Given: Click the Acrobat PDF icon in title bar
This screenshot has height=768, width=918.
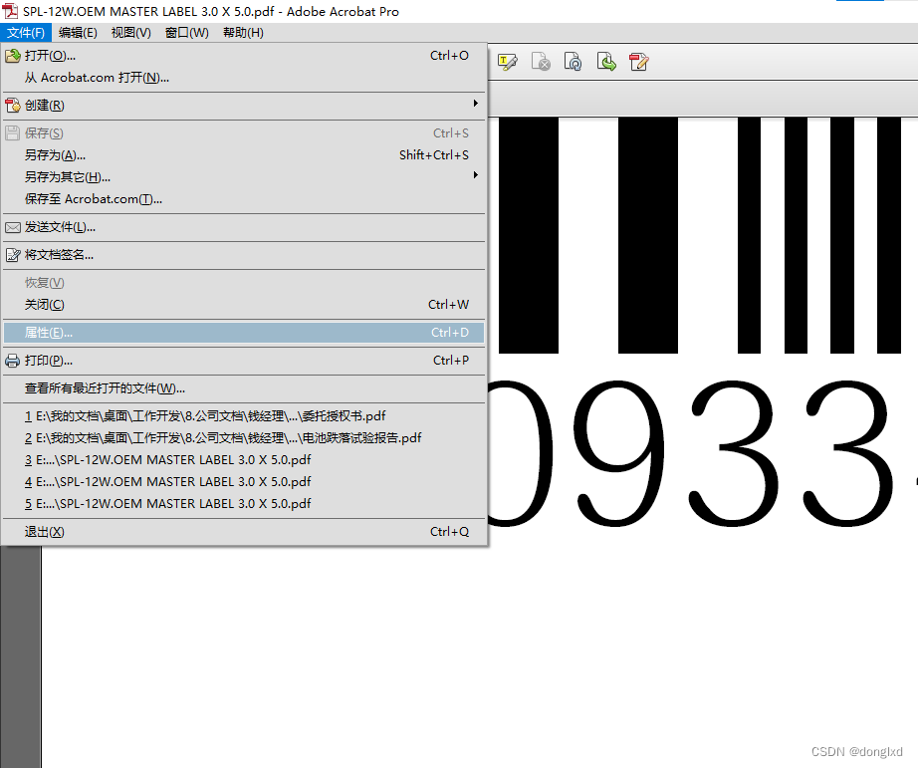Looking at the screenshot, I should pos(10,11).
